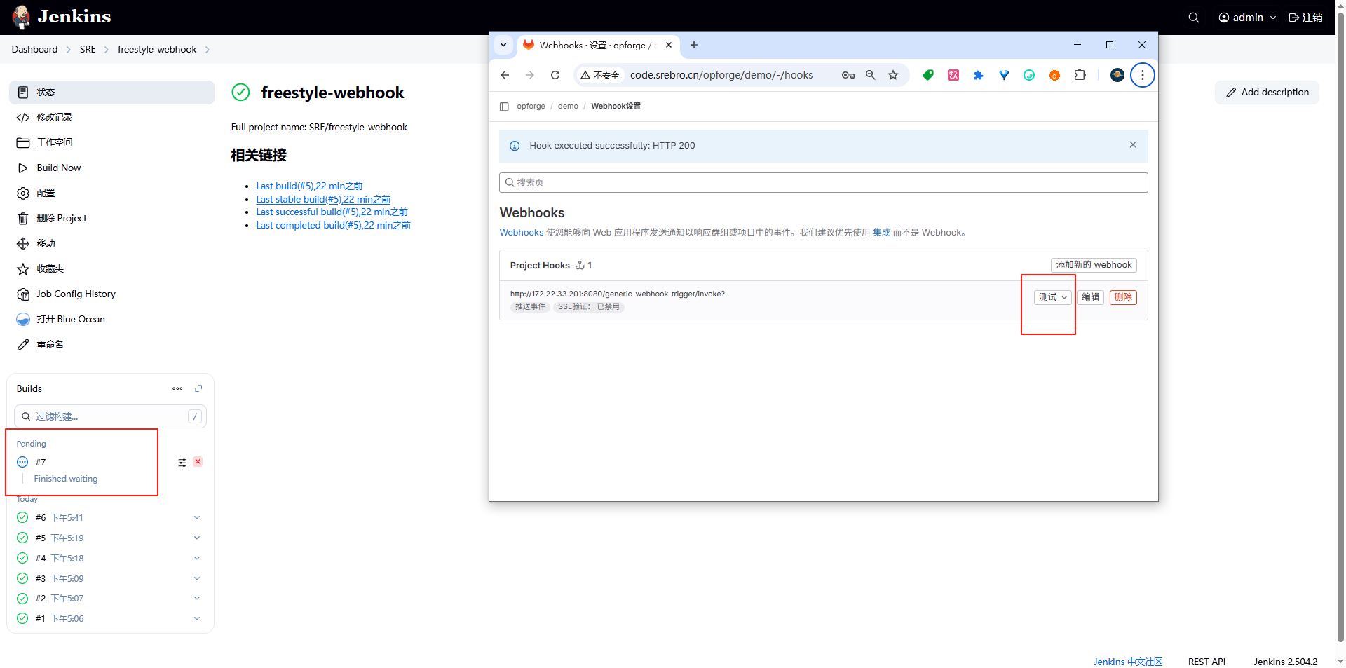Image resolution: width=1346 pixels, height=668 pixels.
Task: Select Build Now in the sidebar
Action: tap(59, 168)
